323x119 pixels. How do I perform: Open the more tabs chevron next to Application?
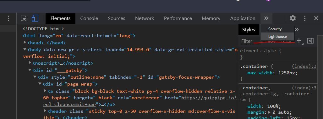tap(266, 18)
